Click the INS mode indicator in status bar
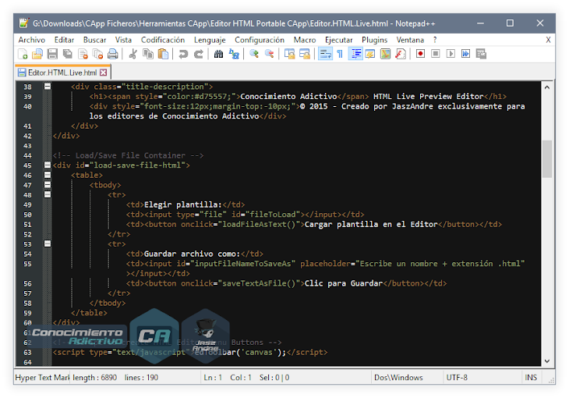 point(531,378)
